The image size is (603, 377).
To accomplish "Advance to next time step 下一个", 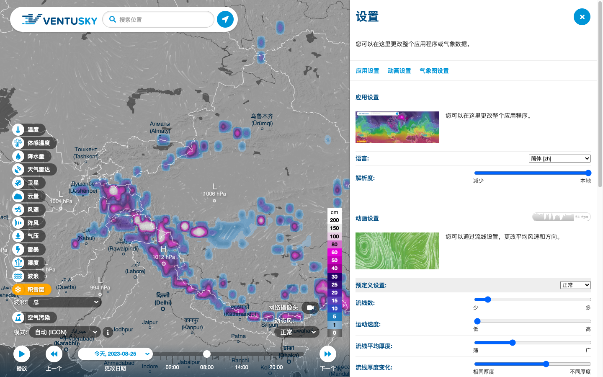I will click(328, 354).
